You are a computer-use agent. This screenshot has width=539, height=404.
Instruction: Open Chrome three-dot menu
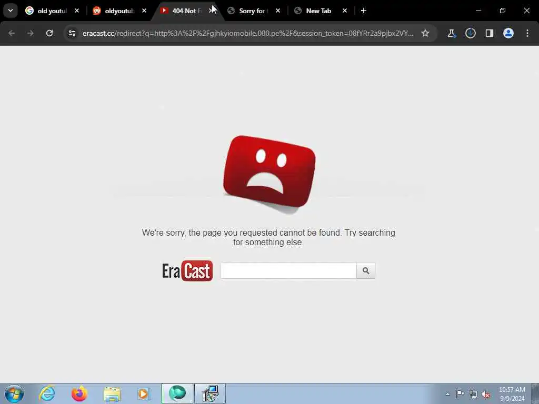[527, 33]
